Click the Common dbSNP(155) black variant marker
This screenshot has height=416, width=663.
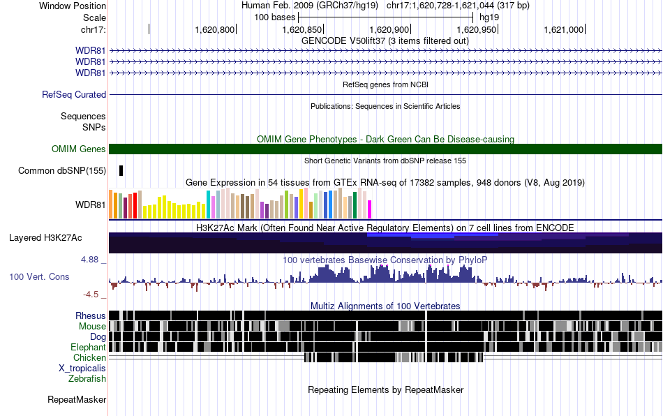[x=121, y=171]
